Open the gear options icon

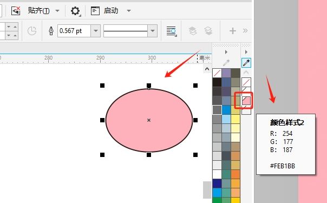coord(75,11)
